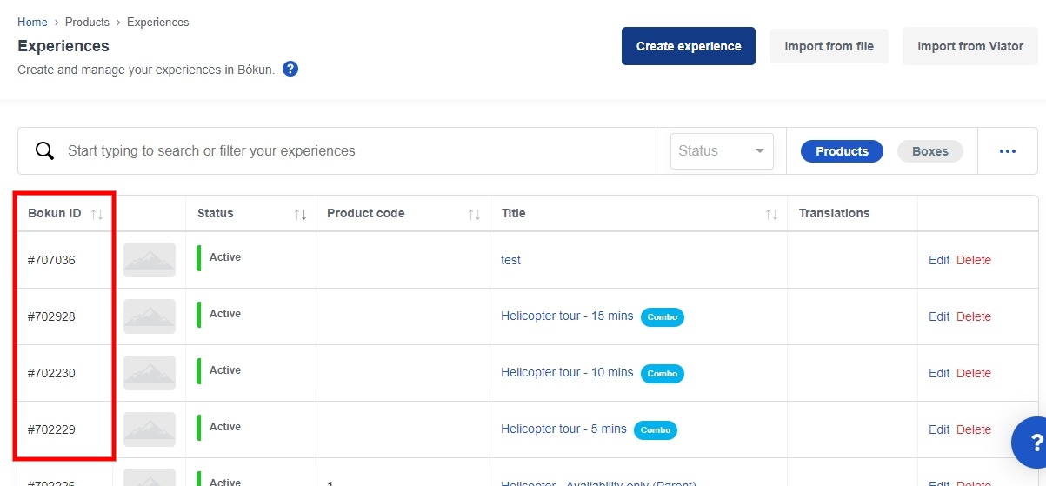Open the Status filter dropdown

pos(722,151)
